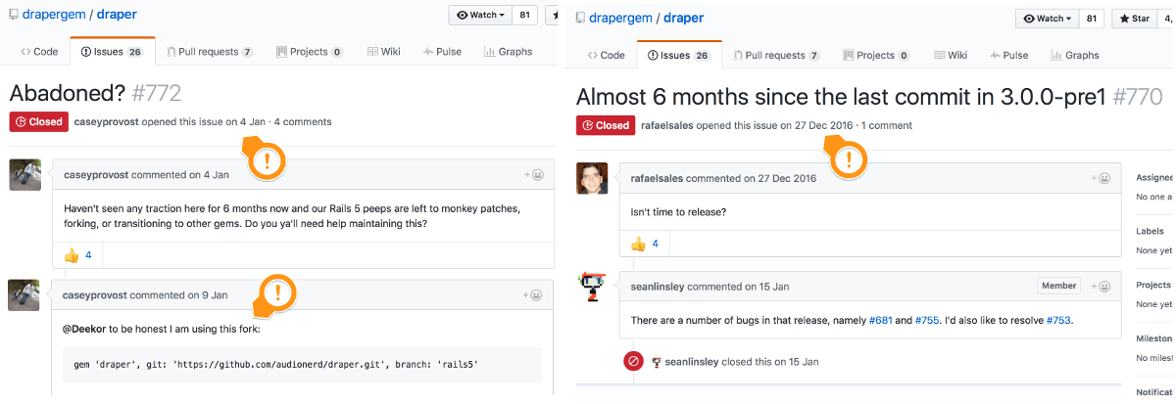
Task: Open caseyprovost avatar beside the 9 Jan comment
Action: (24, 295)
